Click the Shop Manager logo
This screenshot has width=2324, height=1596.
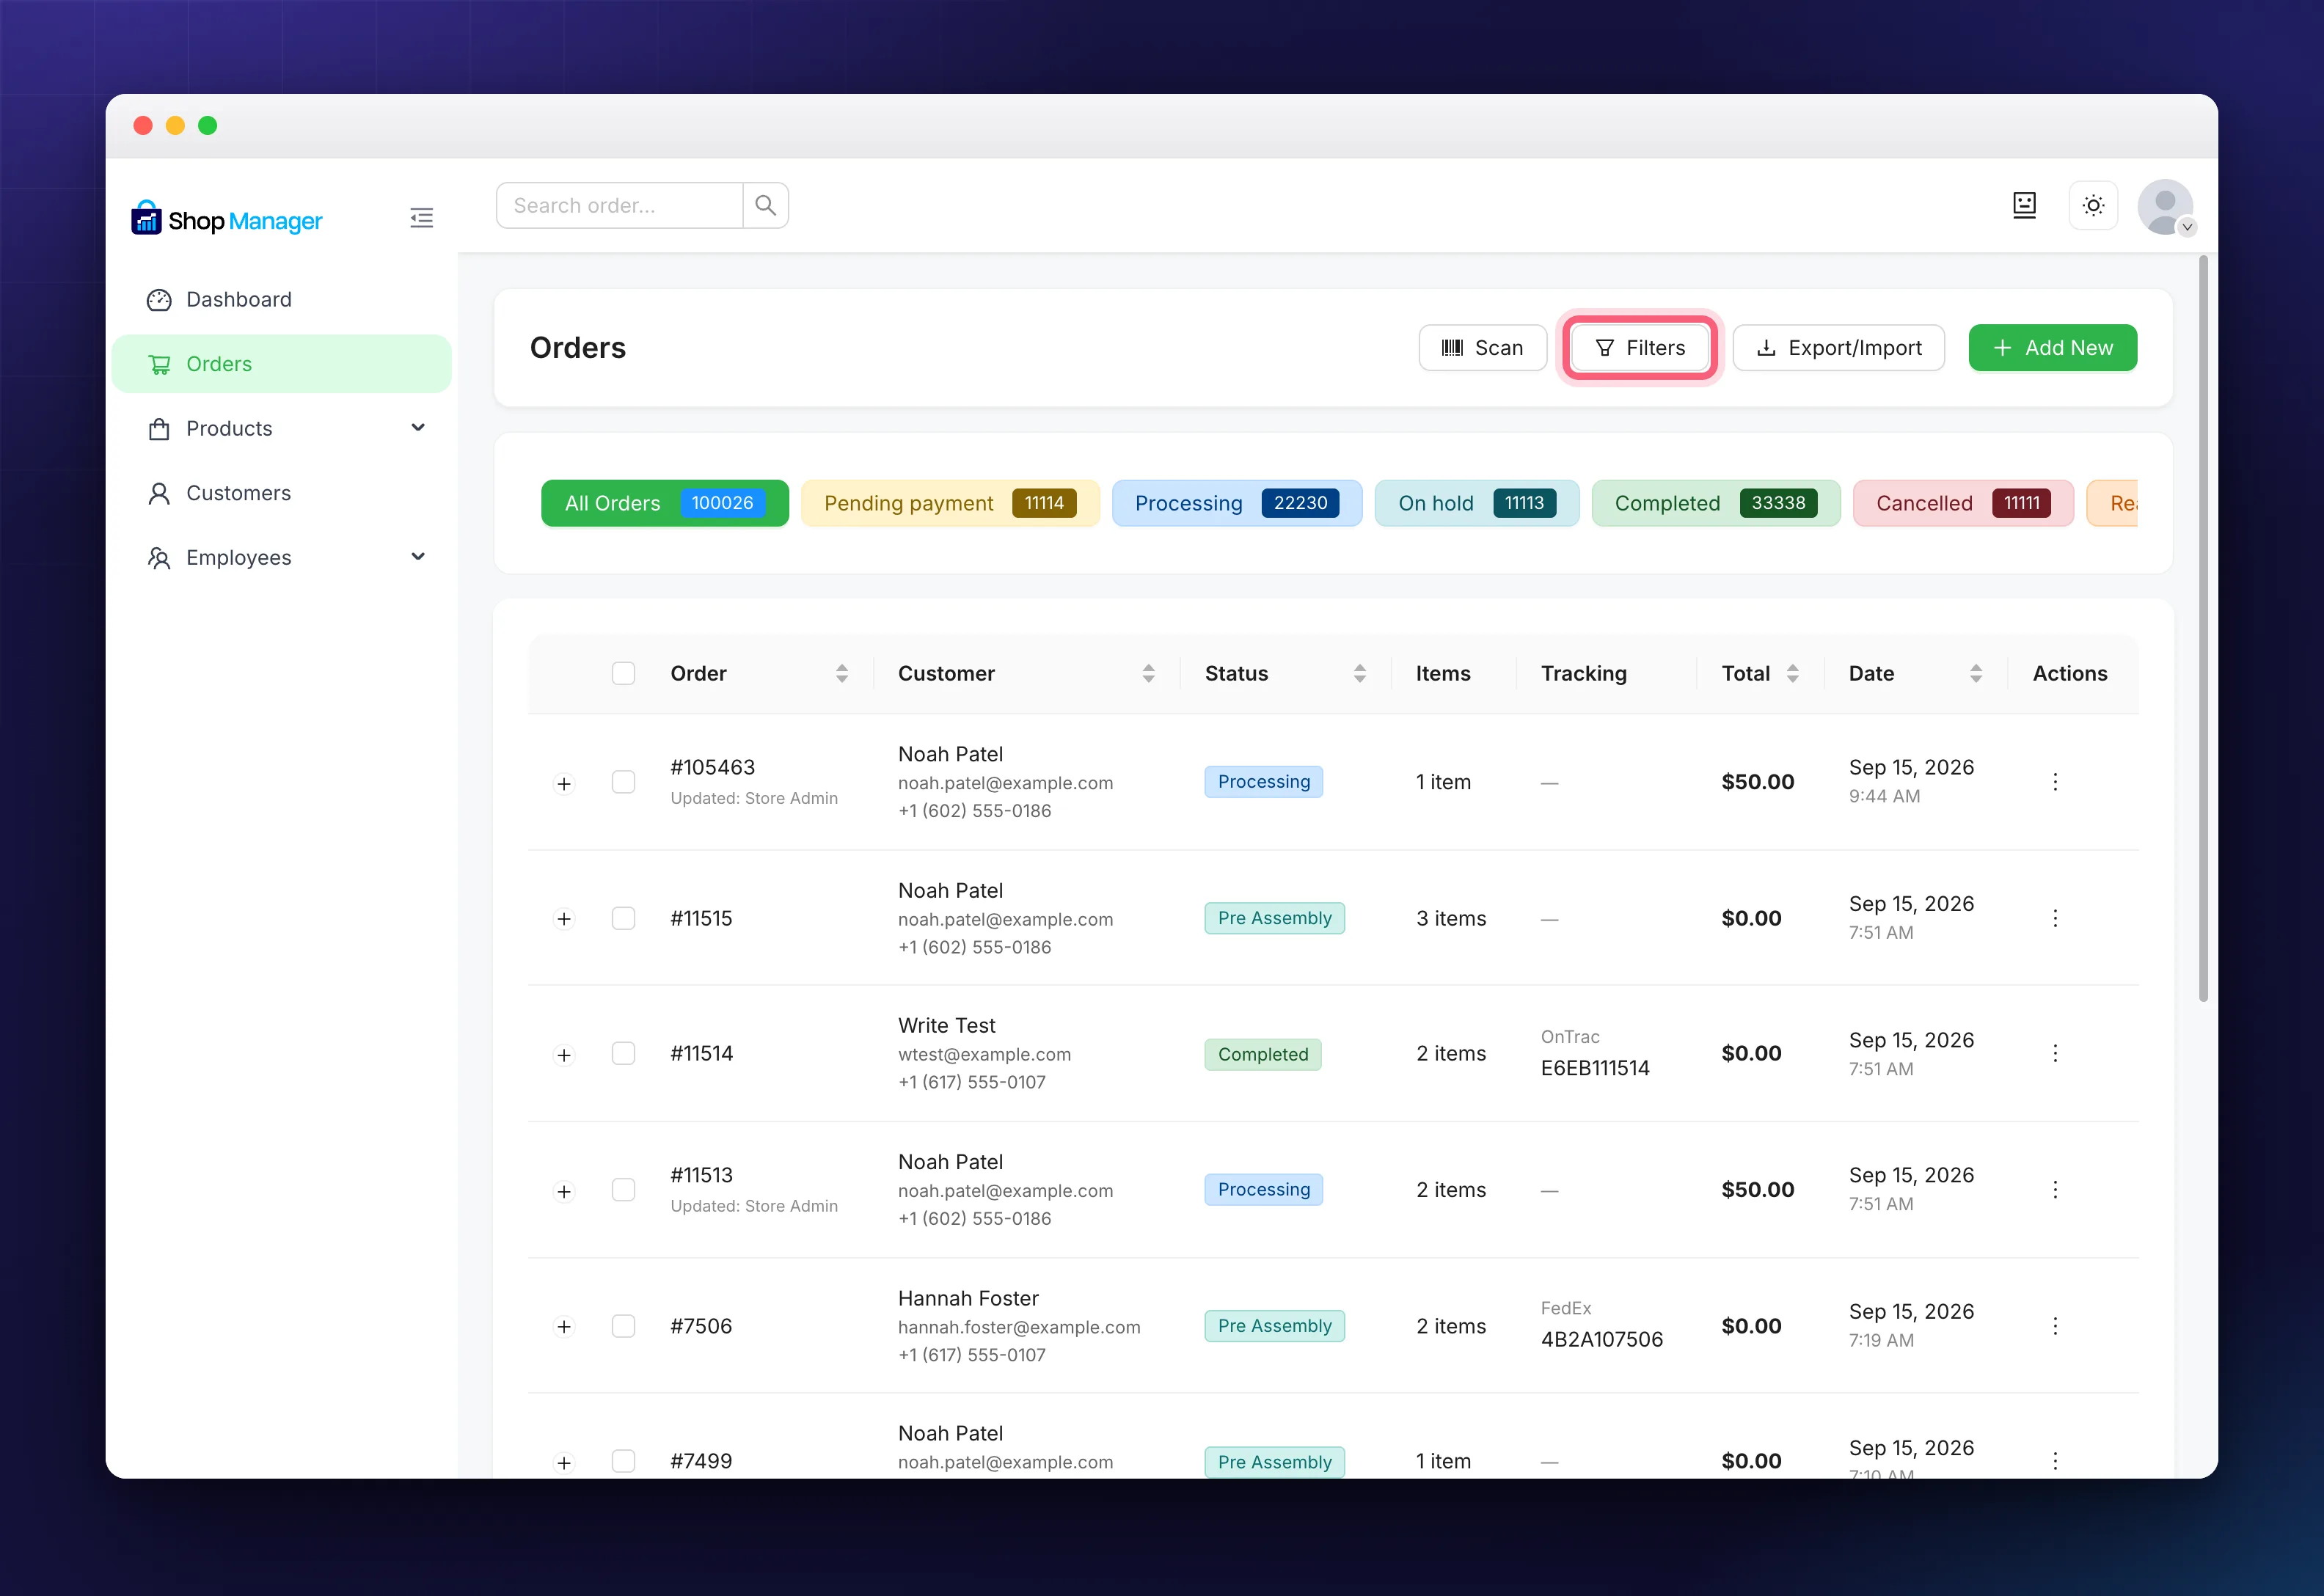[x=227, y=219]
